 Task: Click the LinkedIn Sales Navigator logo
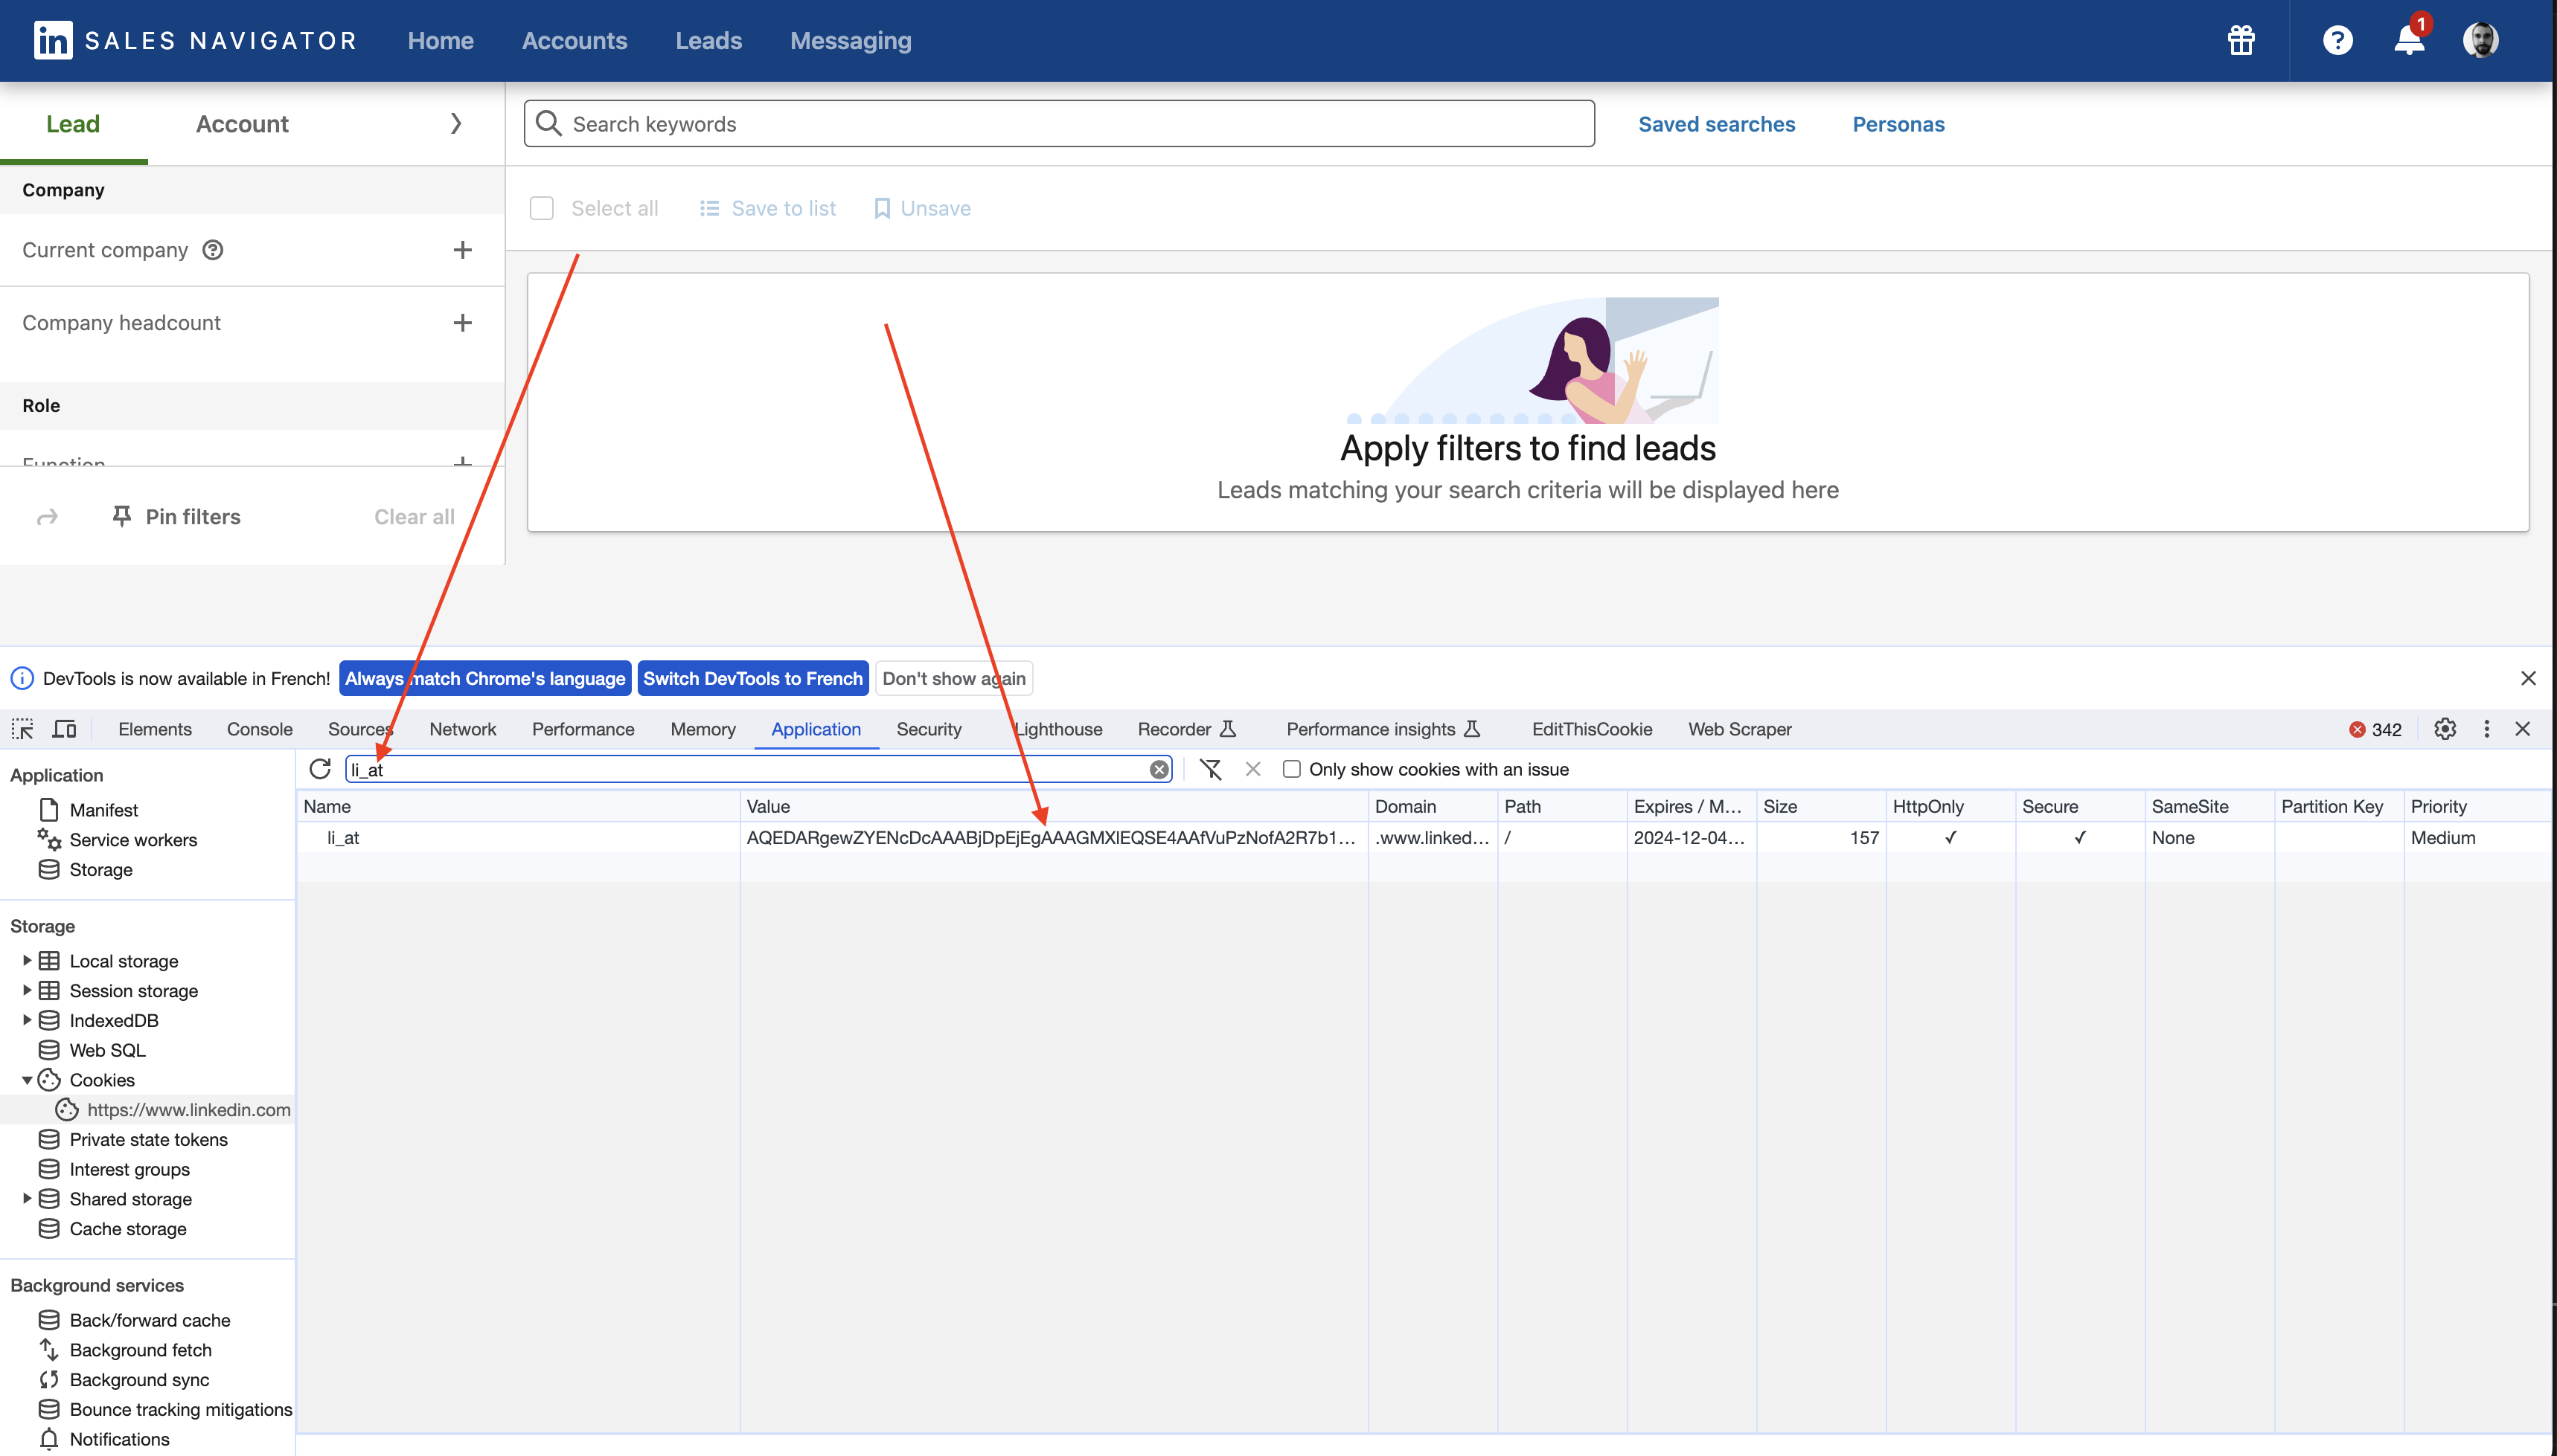tap(195, 41)
